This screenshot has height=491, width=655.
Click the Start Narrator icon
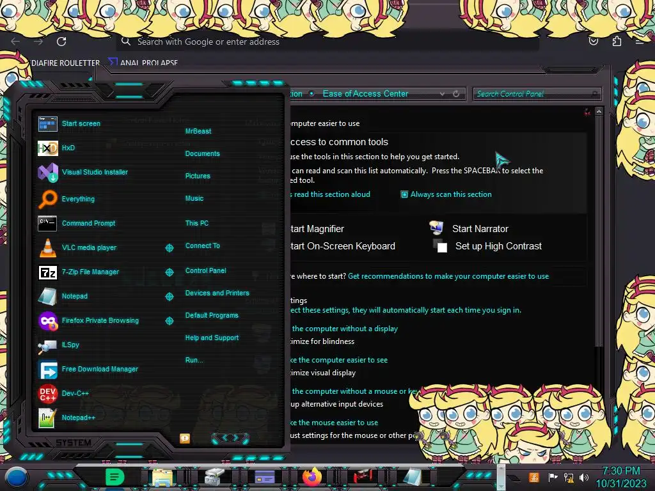coord(436,228)
